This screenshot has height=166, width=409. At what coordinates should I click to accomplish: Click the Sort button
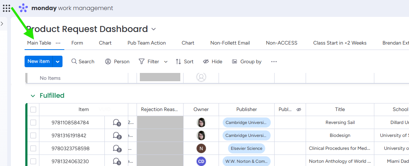tap(184, 61)
